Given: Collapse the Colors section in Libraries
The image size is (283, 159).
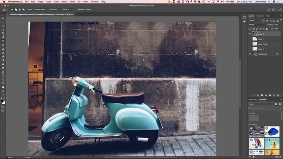Looking at the screenshot, I should tap(249, 114).
